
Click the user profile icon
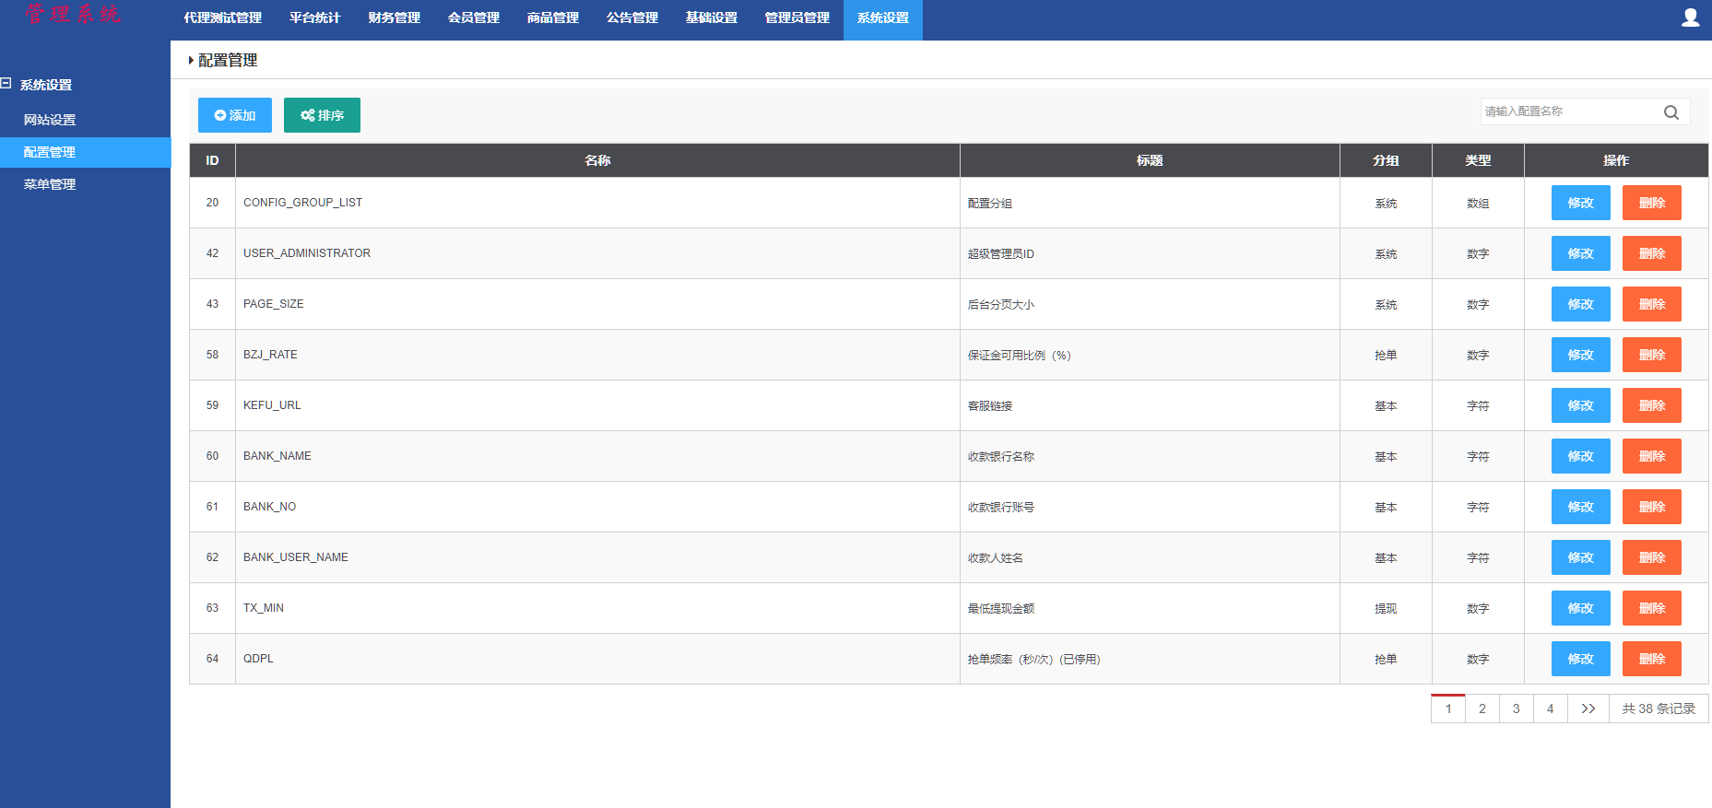click(x=1690, y=18)
